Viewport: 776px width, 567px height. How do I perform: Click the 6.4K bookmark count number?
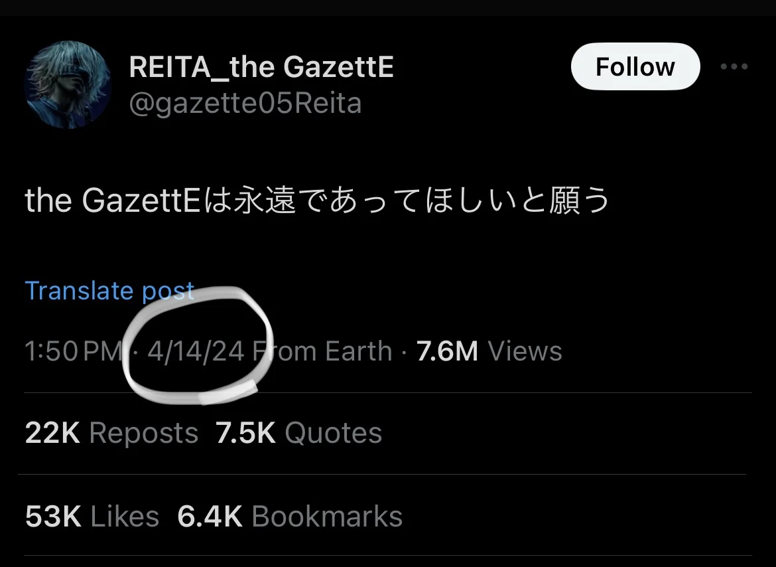pos(210,517)
